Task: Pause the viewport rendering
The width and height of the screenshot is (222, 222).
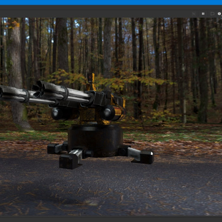Action: click(203, 14)
